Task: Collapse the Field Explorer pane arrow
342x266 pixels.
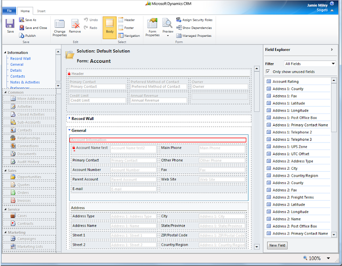Action: point(332,50)
